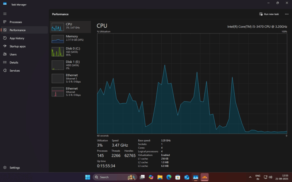Screen dimensions: 292x182
Task: Go to the Users page
Action: [x=24, y=54]
